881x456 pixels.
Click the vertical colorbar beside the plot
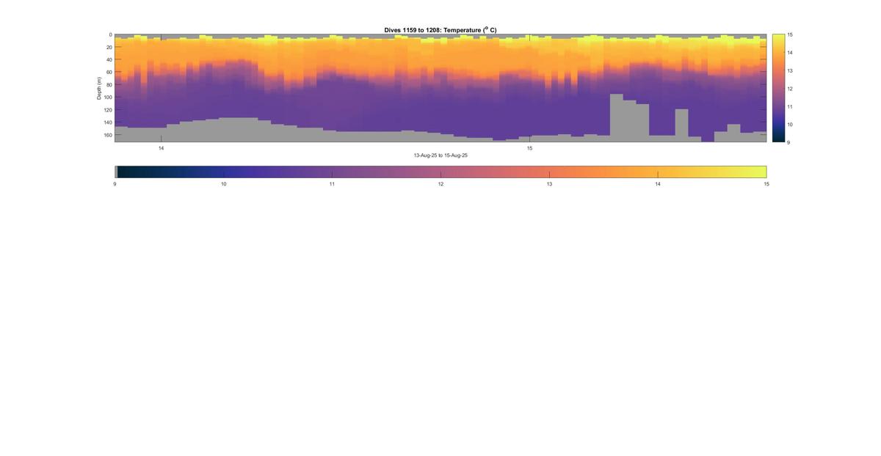(777, 88)
